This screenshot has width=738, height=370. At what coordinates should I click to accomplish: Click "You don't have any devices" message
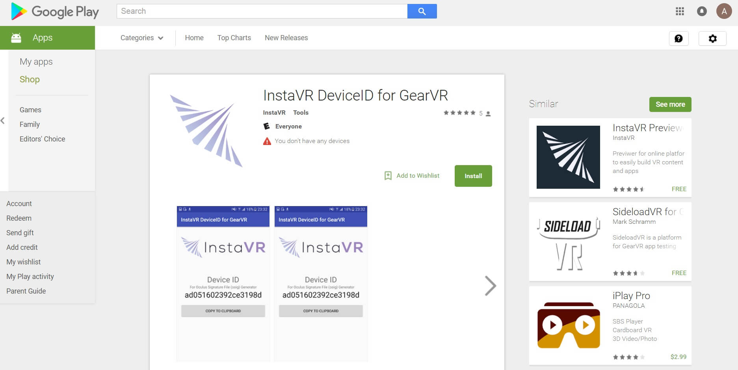[312, 141]
